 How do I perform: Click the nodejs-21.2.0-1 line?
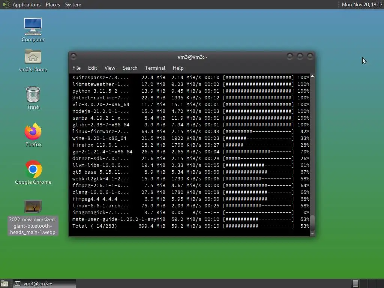click(191, 111)
